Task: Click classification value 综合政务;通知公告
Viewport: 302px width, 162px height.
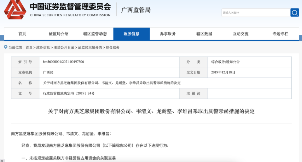Action: (x=225, y=62)
